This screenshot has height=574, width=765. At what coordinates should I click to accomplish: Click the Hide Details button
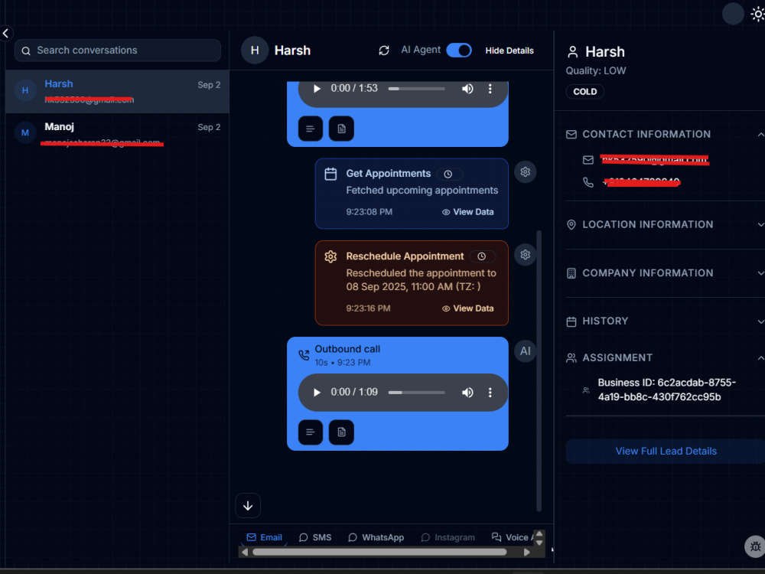coord(509,51)
